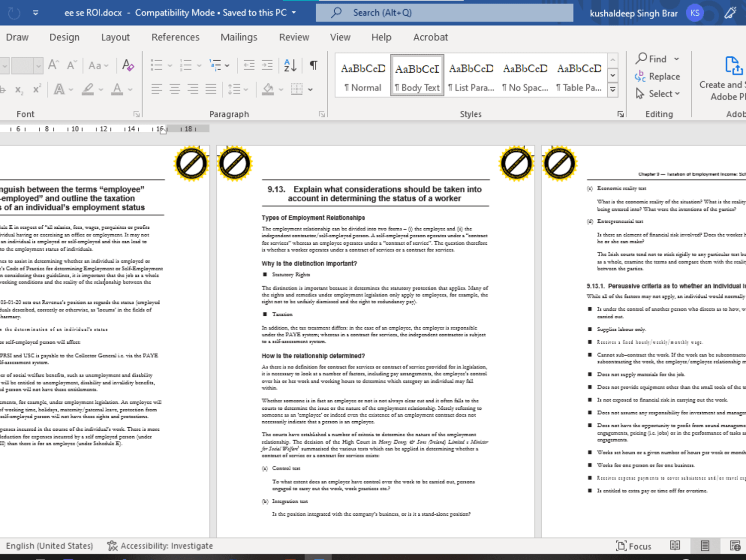The height and width of the screenshot is (560, 746).
Task: Open the Select dropdown in Editing
Action: coord(657,93)
